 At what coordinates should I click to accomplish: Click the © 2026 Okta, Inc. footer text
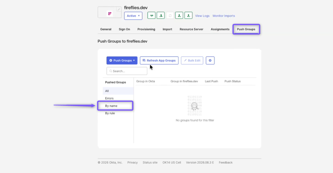click(110, 162)
